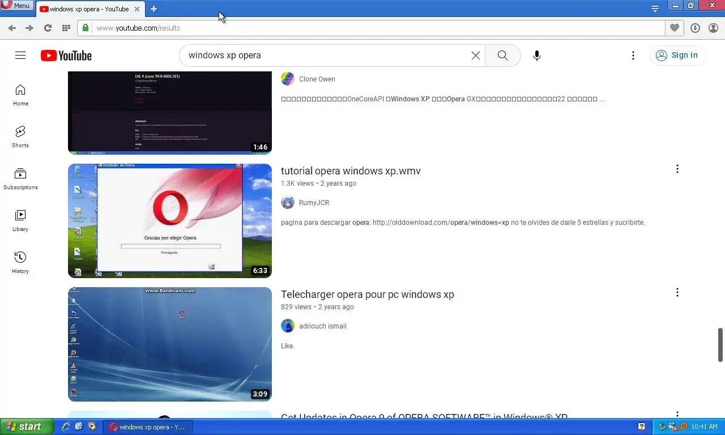Click the Like. description text
Viewport: 725px width, 435px height.
pyautogui.click(x=288, y=346)
